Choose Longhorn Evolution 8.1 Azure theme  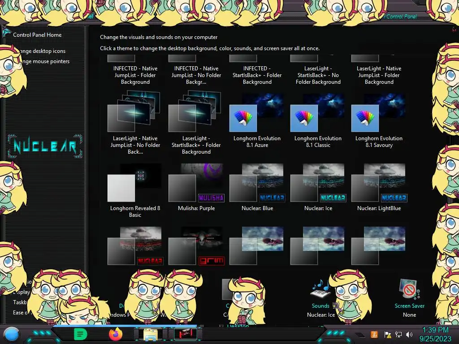pyautogui.click(x=257, y=120)
